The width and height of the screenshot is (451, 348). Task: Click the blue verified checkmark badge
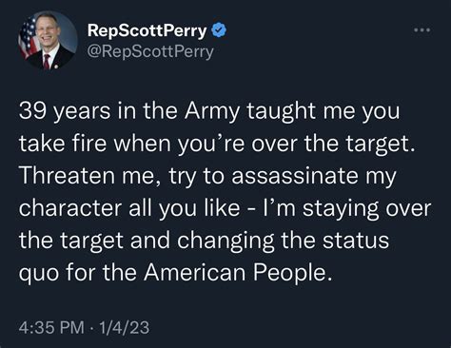[x=219, y=30]
